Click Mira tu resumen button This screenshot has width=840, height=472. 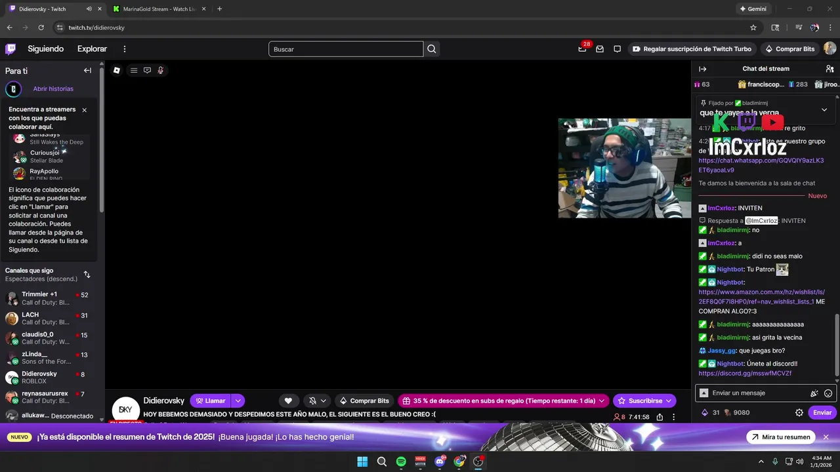(782, 437)
